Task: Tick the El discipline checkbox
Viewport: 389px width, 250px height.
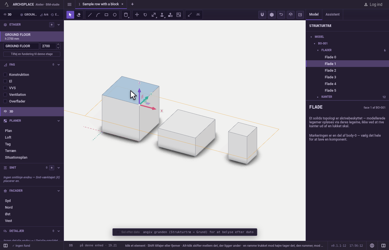Action: tap(5, 81)
